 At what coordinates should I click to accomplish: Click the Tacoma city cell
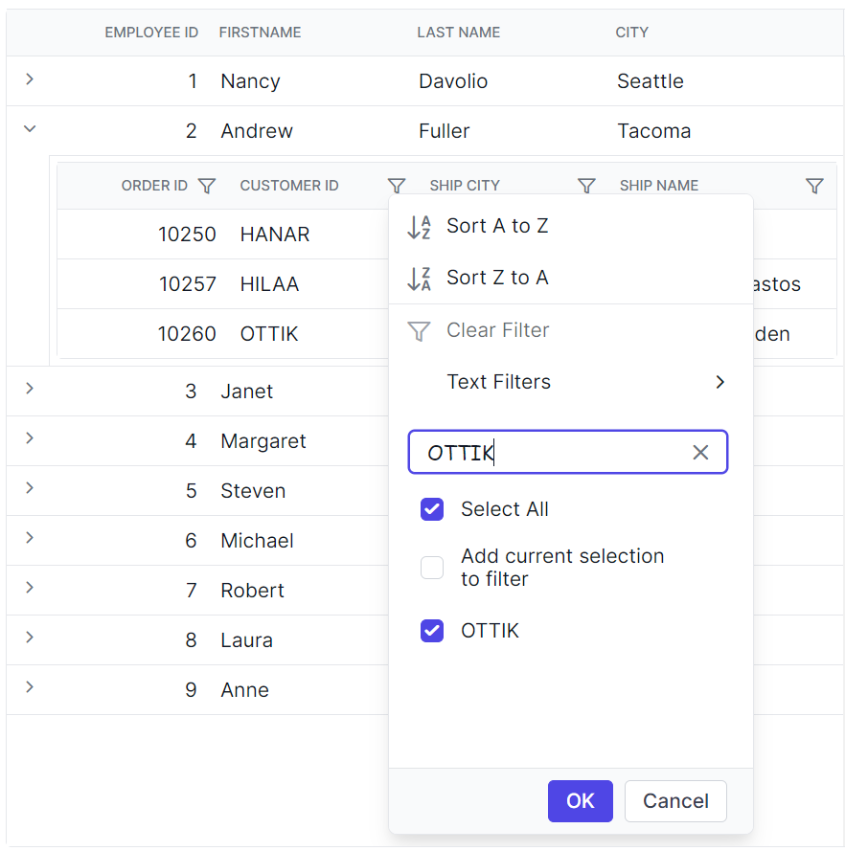653,131
